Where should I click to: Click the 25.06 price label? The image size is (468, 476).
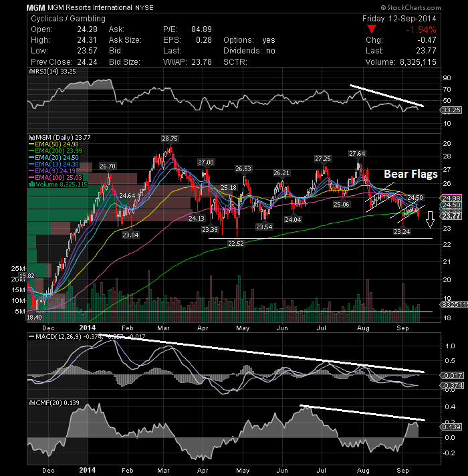pyautogui.click(x=342, y=205)
